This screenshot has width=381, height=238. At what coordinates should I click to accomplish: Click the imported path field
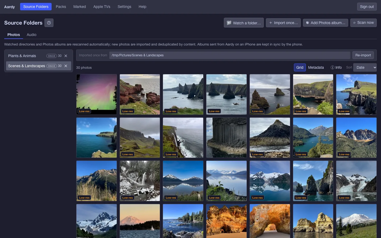click(230, 55)
